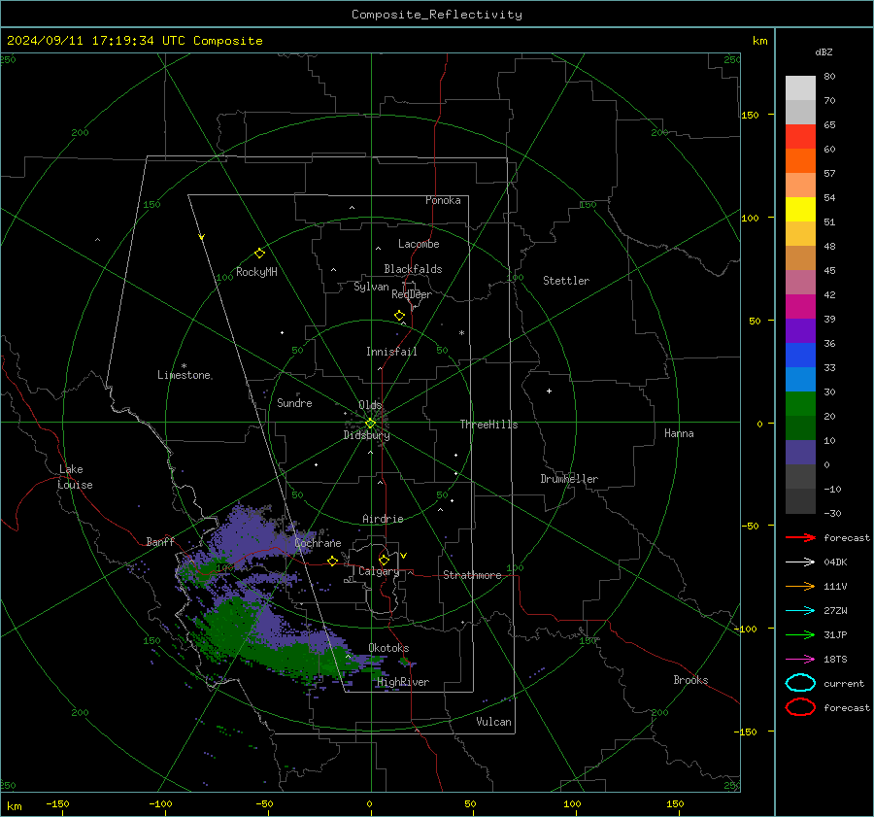Click the Okotoks town label
Image resolution: width=874 pixels, height=817 pixels.
click(388, 648)
